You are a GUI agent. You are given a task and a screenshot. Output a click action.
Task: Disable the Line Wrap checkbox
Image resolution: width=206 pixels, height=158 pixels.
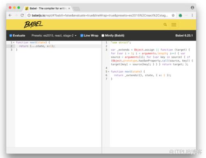82,36
